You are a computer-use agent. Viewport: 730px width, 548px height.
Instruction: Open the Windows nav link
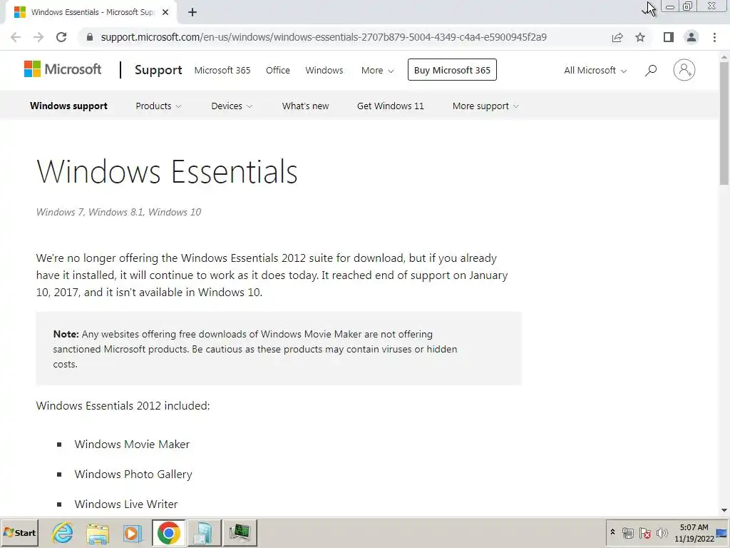(324, 71)
